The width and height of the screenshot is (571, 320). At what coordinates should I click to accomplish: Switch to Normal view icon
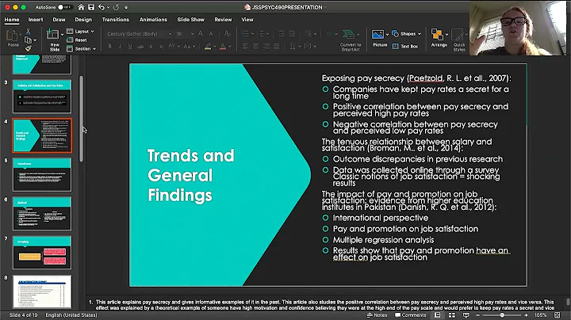coord(437,315)
